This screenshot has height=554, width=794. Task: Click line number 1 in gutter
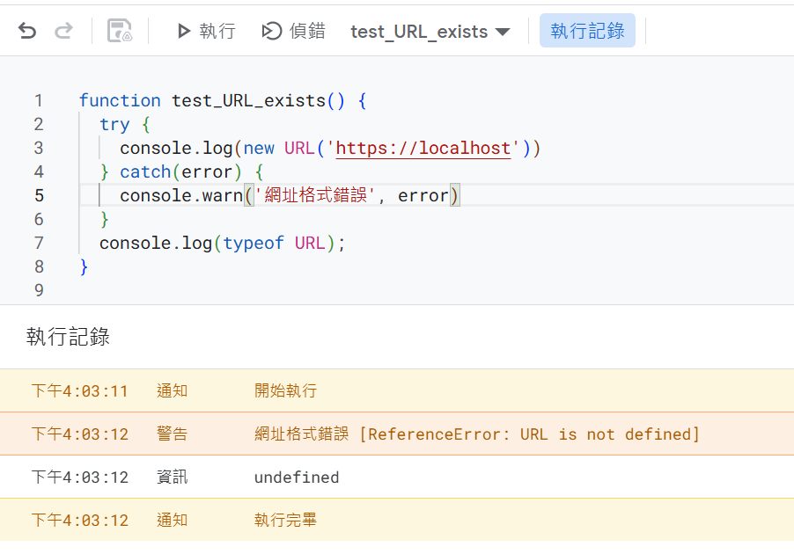coord(39,100)
